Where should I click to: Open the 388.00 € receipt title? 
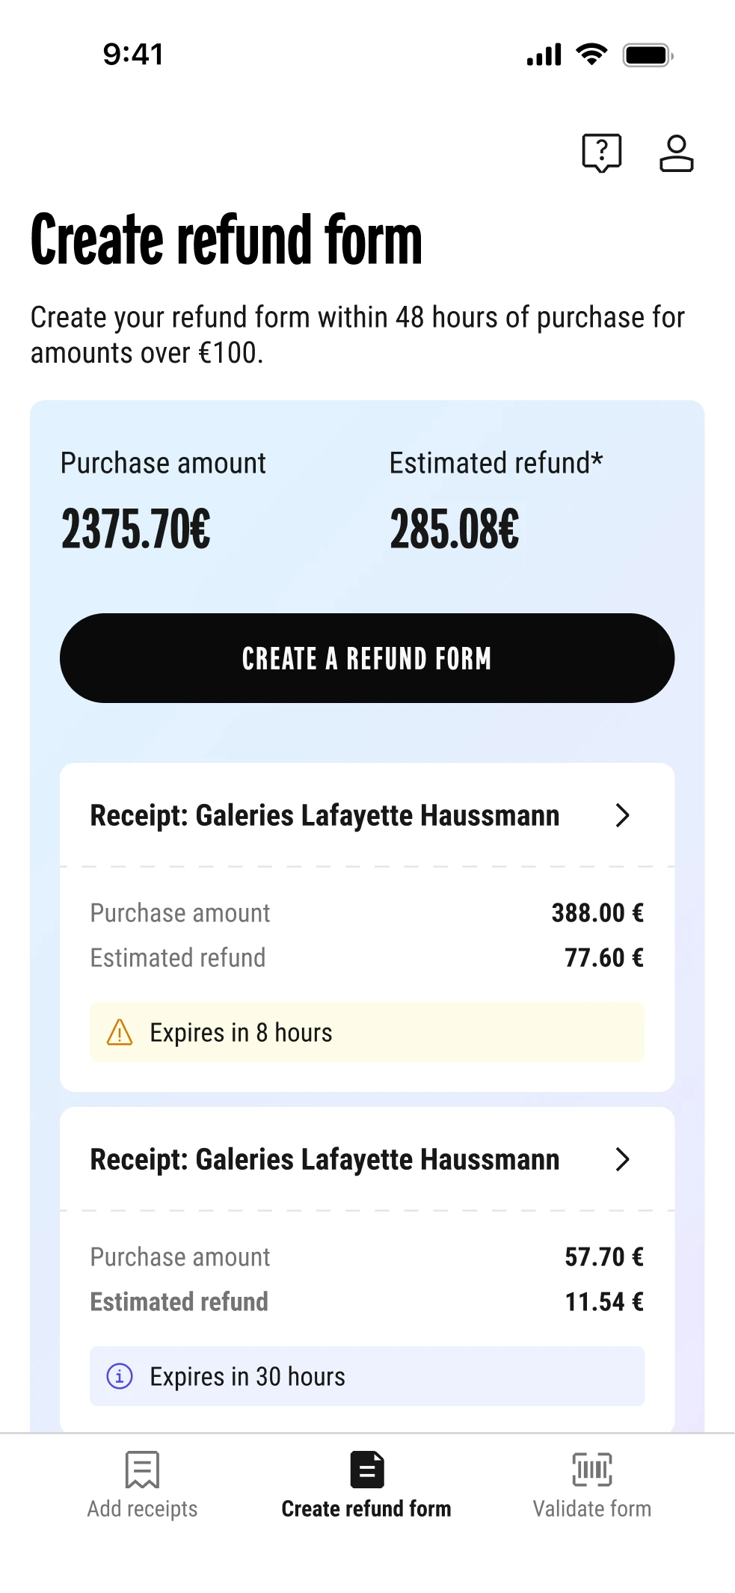(325, 815)
